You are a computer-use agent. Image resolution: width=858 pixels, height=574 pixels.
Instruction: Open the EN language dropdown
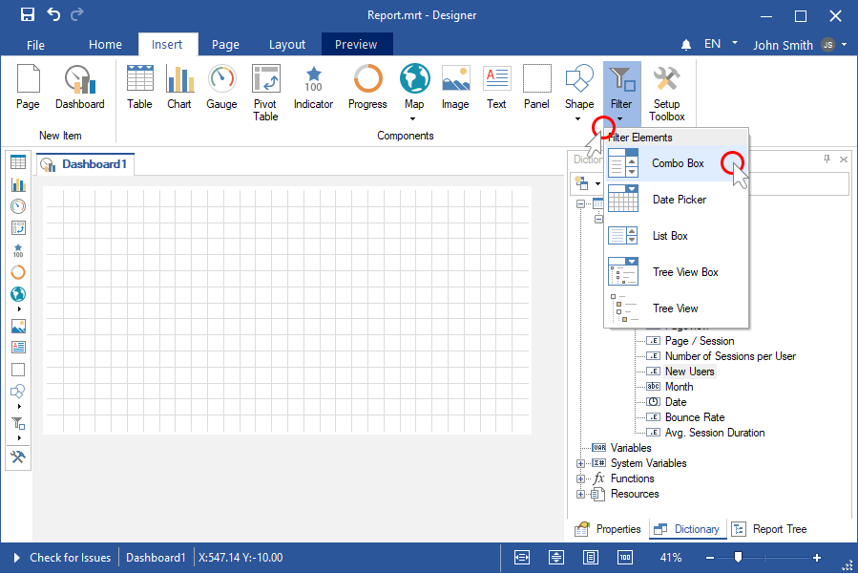(x=722, y=44)
